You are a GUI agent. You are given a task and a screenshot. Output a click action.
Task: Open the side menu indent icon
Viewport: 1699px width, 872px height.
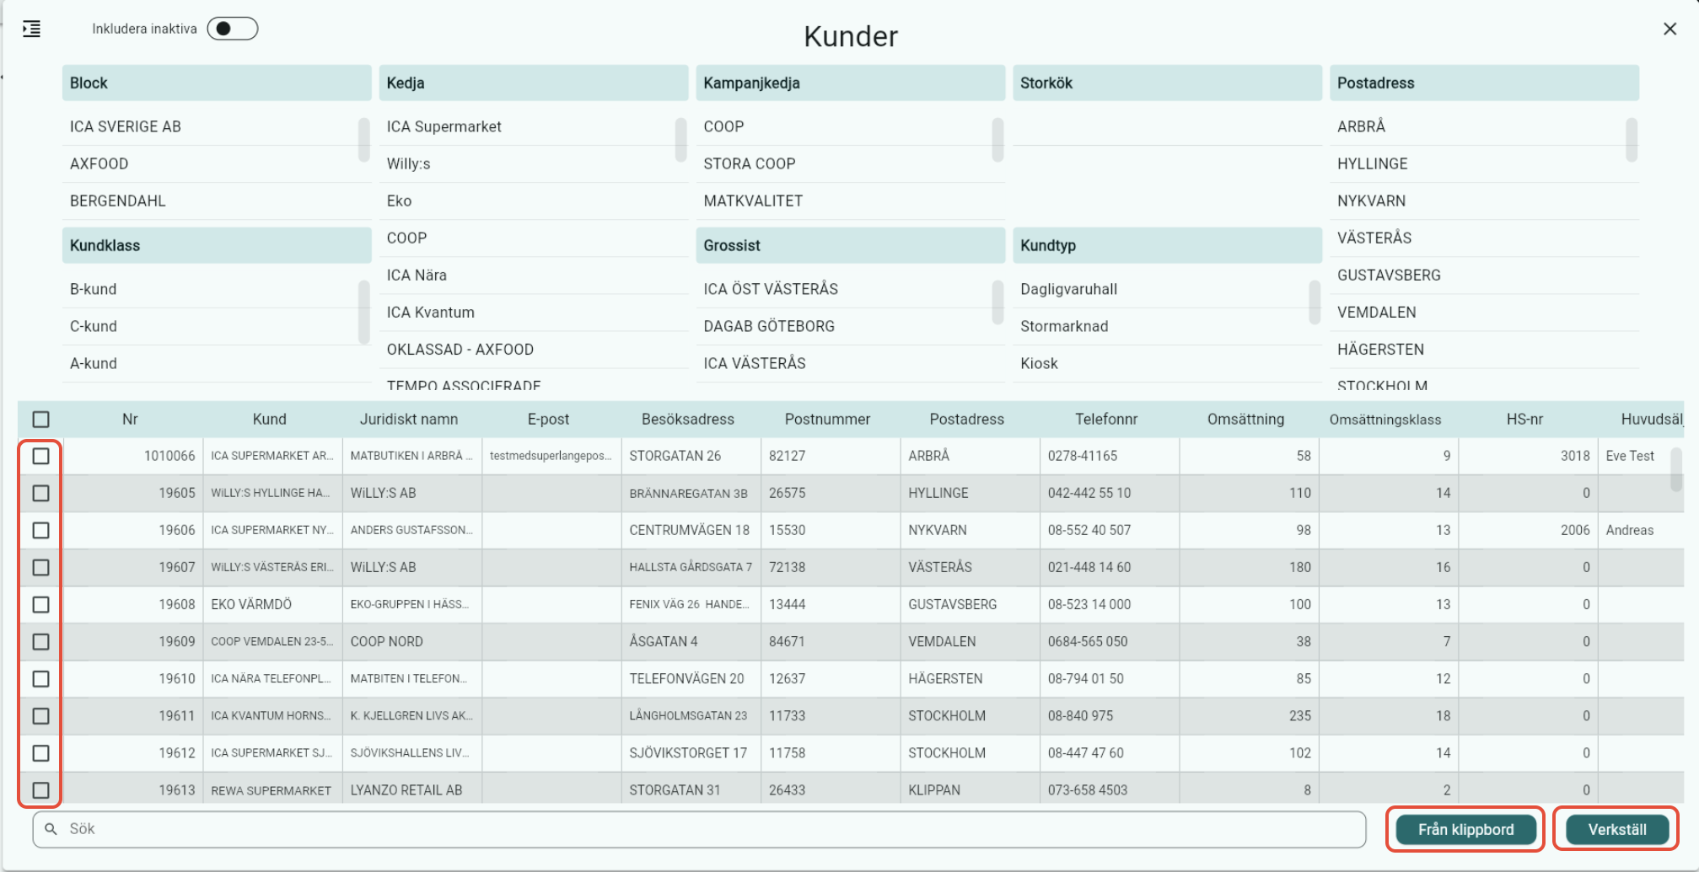click(31, 29)
